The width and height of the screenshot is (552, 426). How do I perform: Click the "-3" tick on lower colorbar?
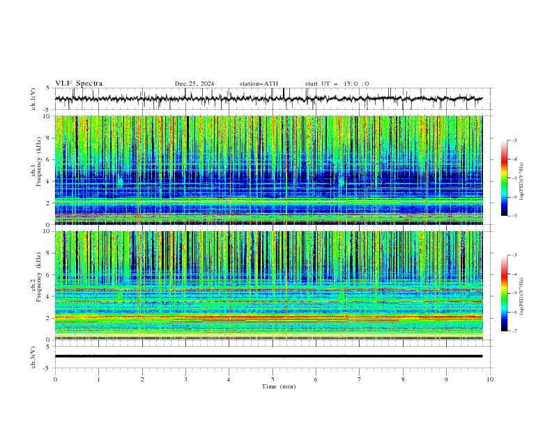coord(514,255)
